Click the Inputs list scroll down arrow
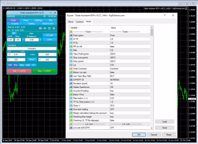The height and width of the screenshot is (144, 198). pos(152,128)
